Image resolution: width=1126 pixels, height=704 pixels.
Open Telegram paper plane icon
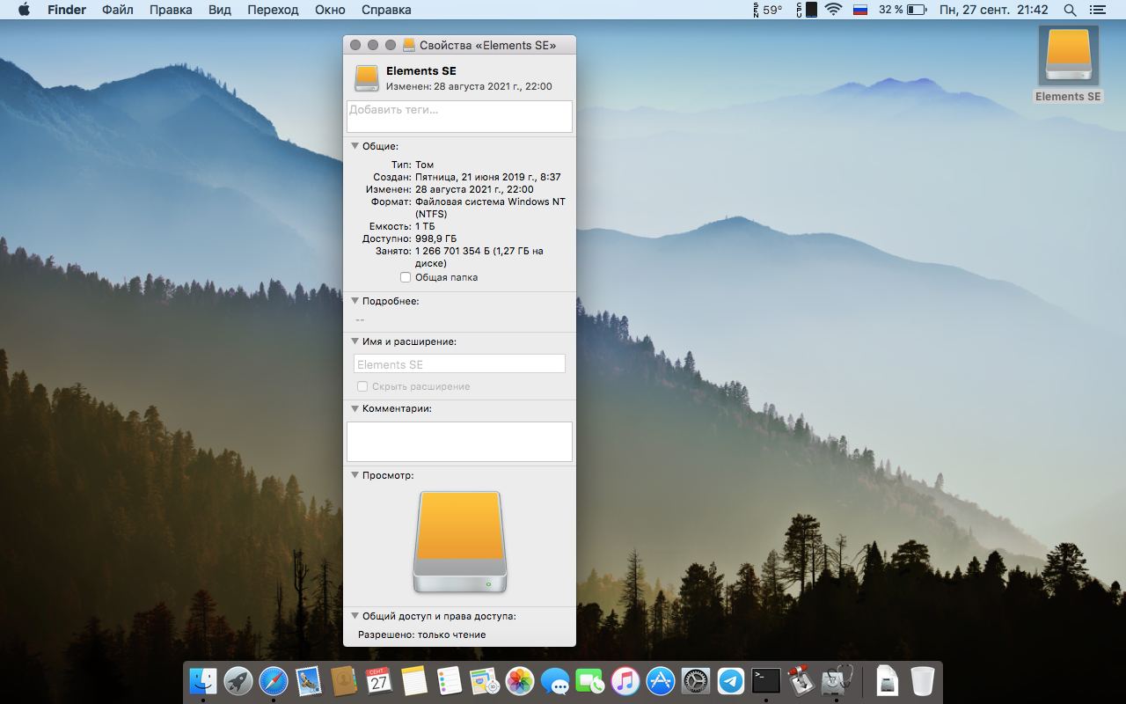coord(731,681)
